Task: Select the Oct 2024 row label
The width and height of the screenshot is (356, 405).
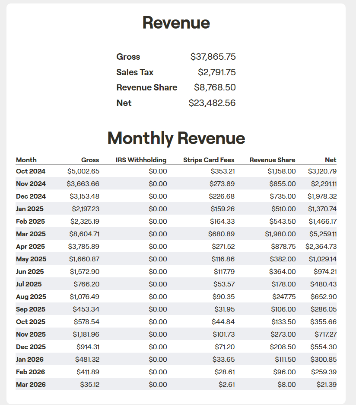Action: point(31,171)
